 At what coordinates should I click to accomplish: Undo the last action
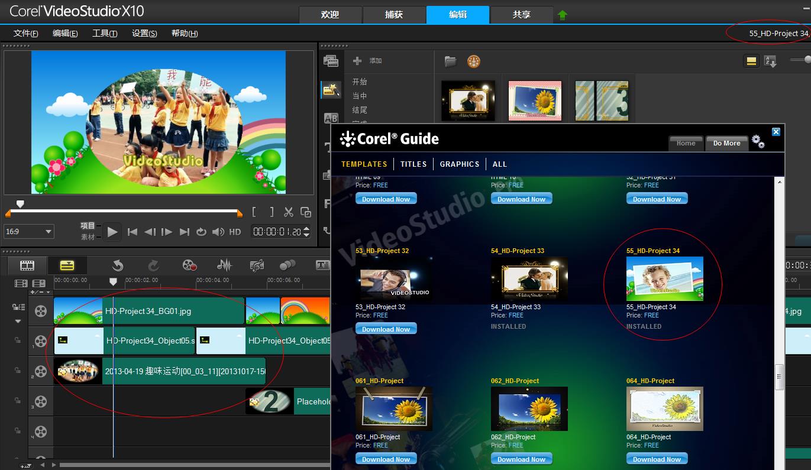tap(117, 265)
